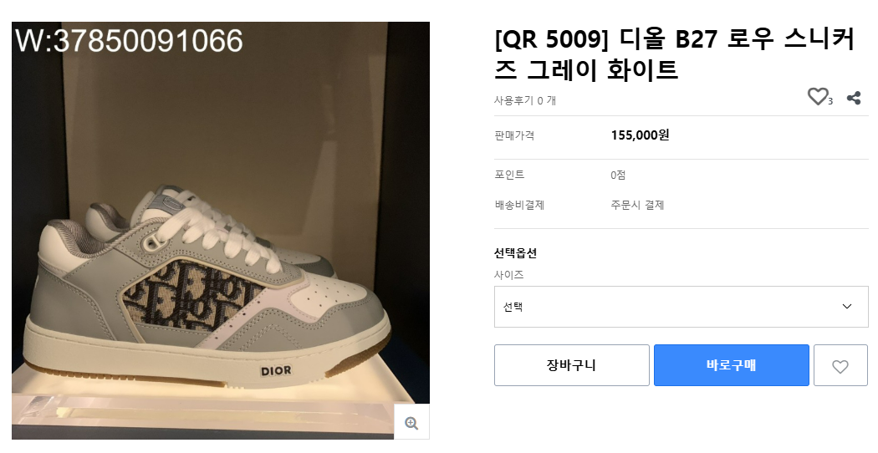Open the 사용후기 0 개 reviews link
The height and width of the screenshot is (453, 878).
pyautogui.click(x=524, y=100)
